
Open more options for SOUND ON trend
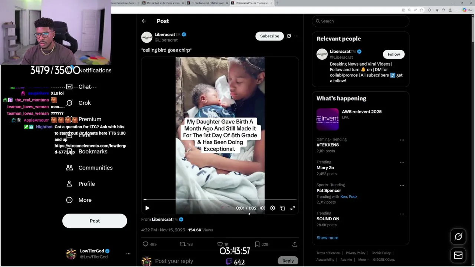[x=402, y=214]
